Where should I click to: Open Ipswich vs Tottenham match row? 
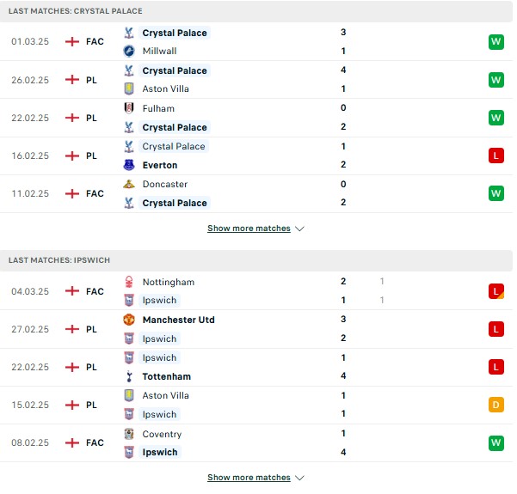tap(256, 367)
